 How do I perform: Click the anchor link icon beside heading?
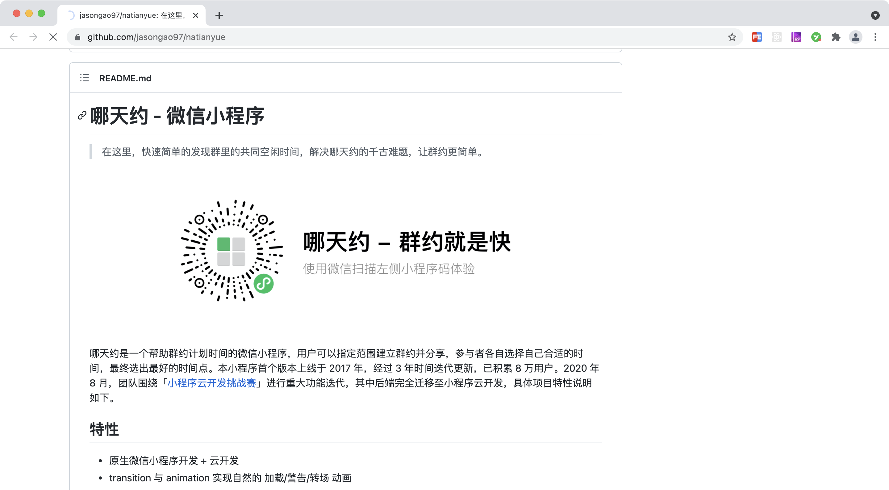(x=82, y=116)
